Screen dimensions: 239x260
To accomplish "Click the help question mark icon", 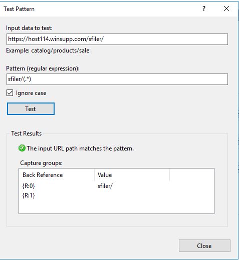I will [204, 8].
